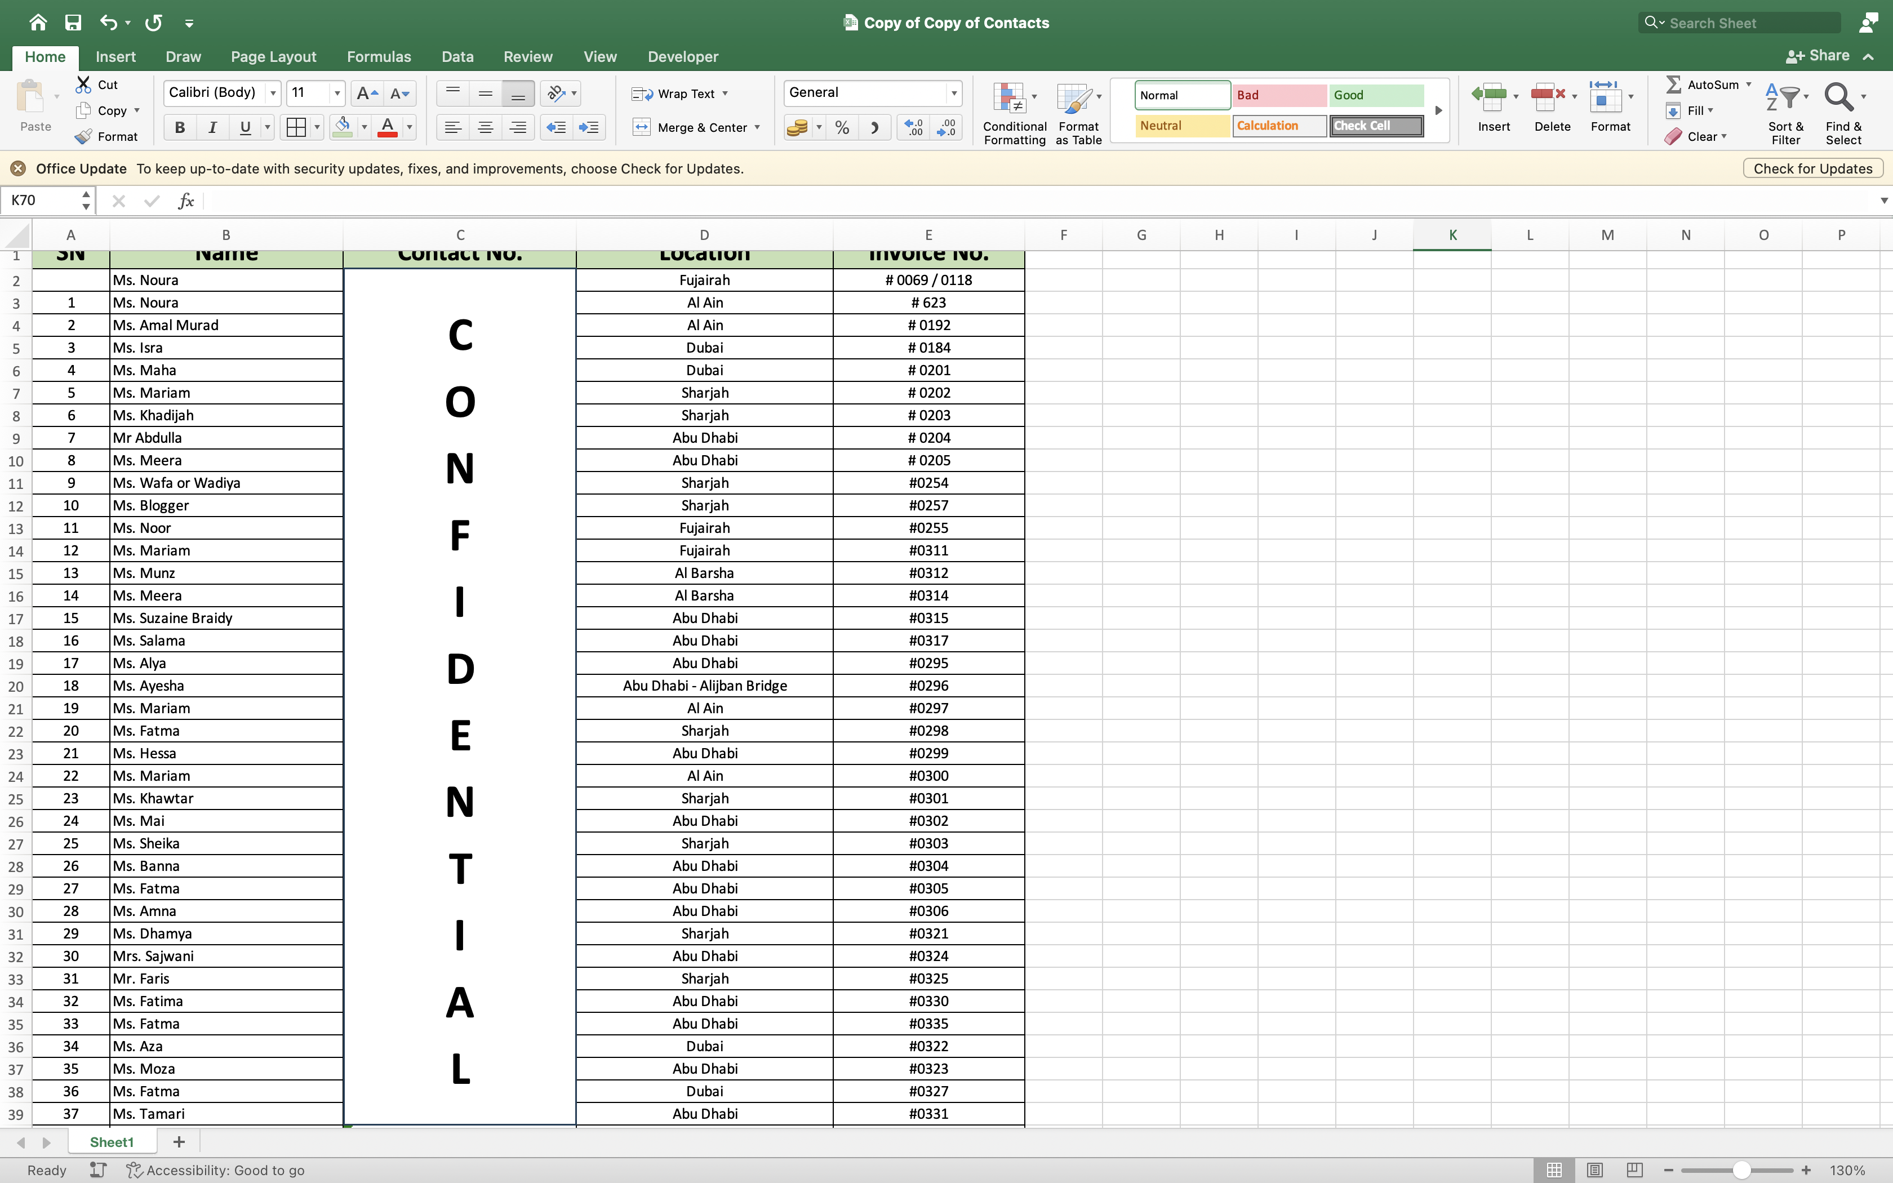
Task: Click the Increase Indent icon
Action: [588, 127]
